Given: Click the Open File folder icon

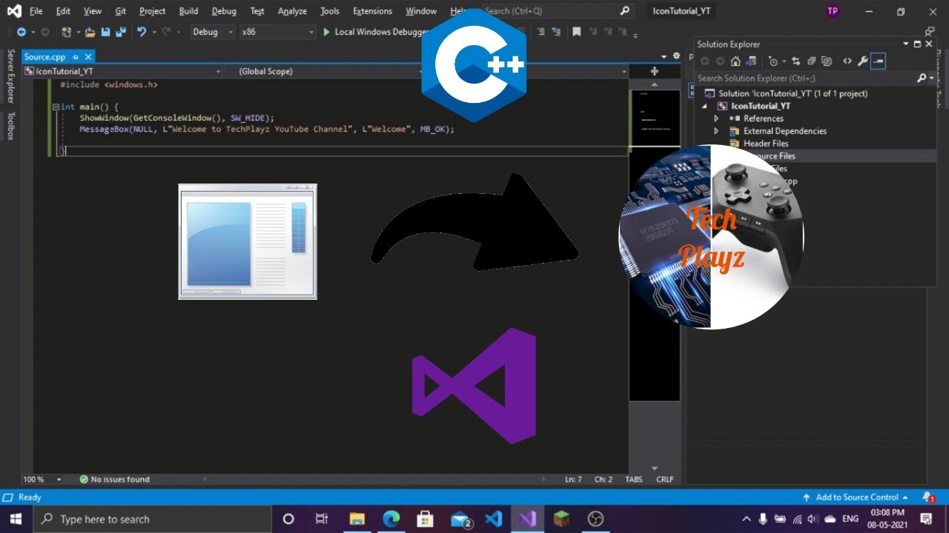Looking at the screenshot, I should (90, 32).
